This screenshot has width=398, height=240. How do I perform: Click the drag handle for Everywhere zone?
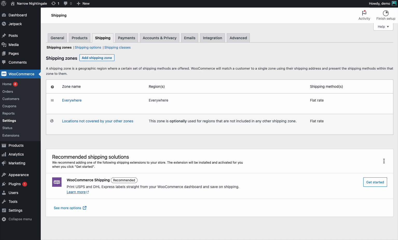[x=52, y=100]
